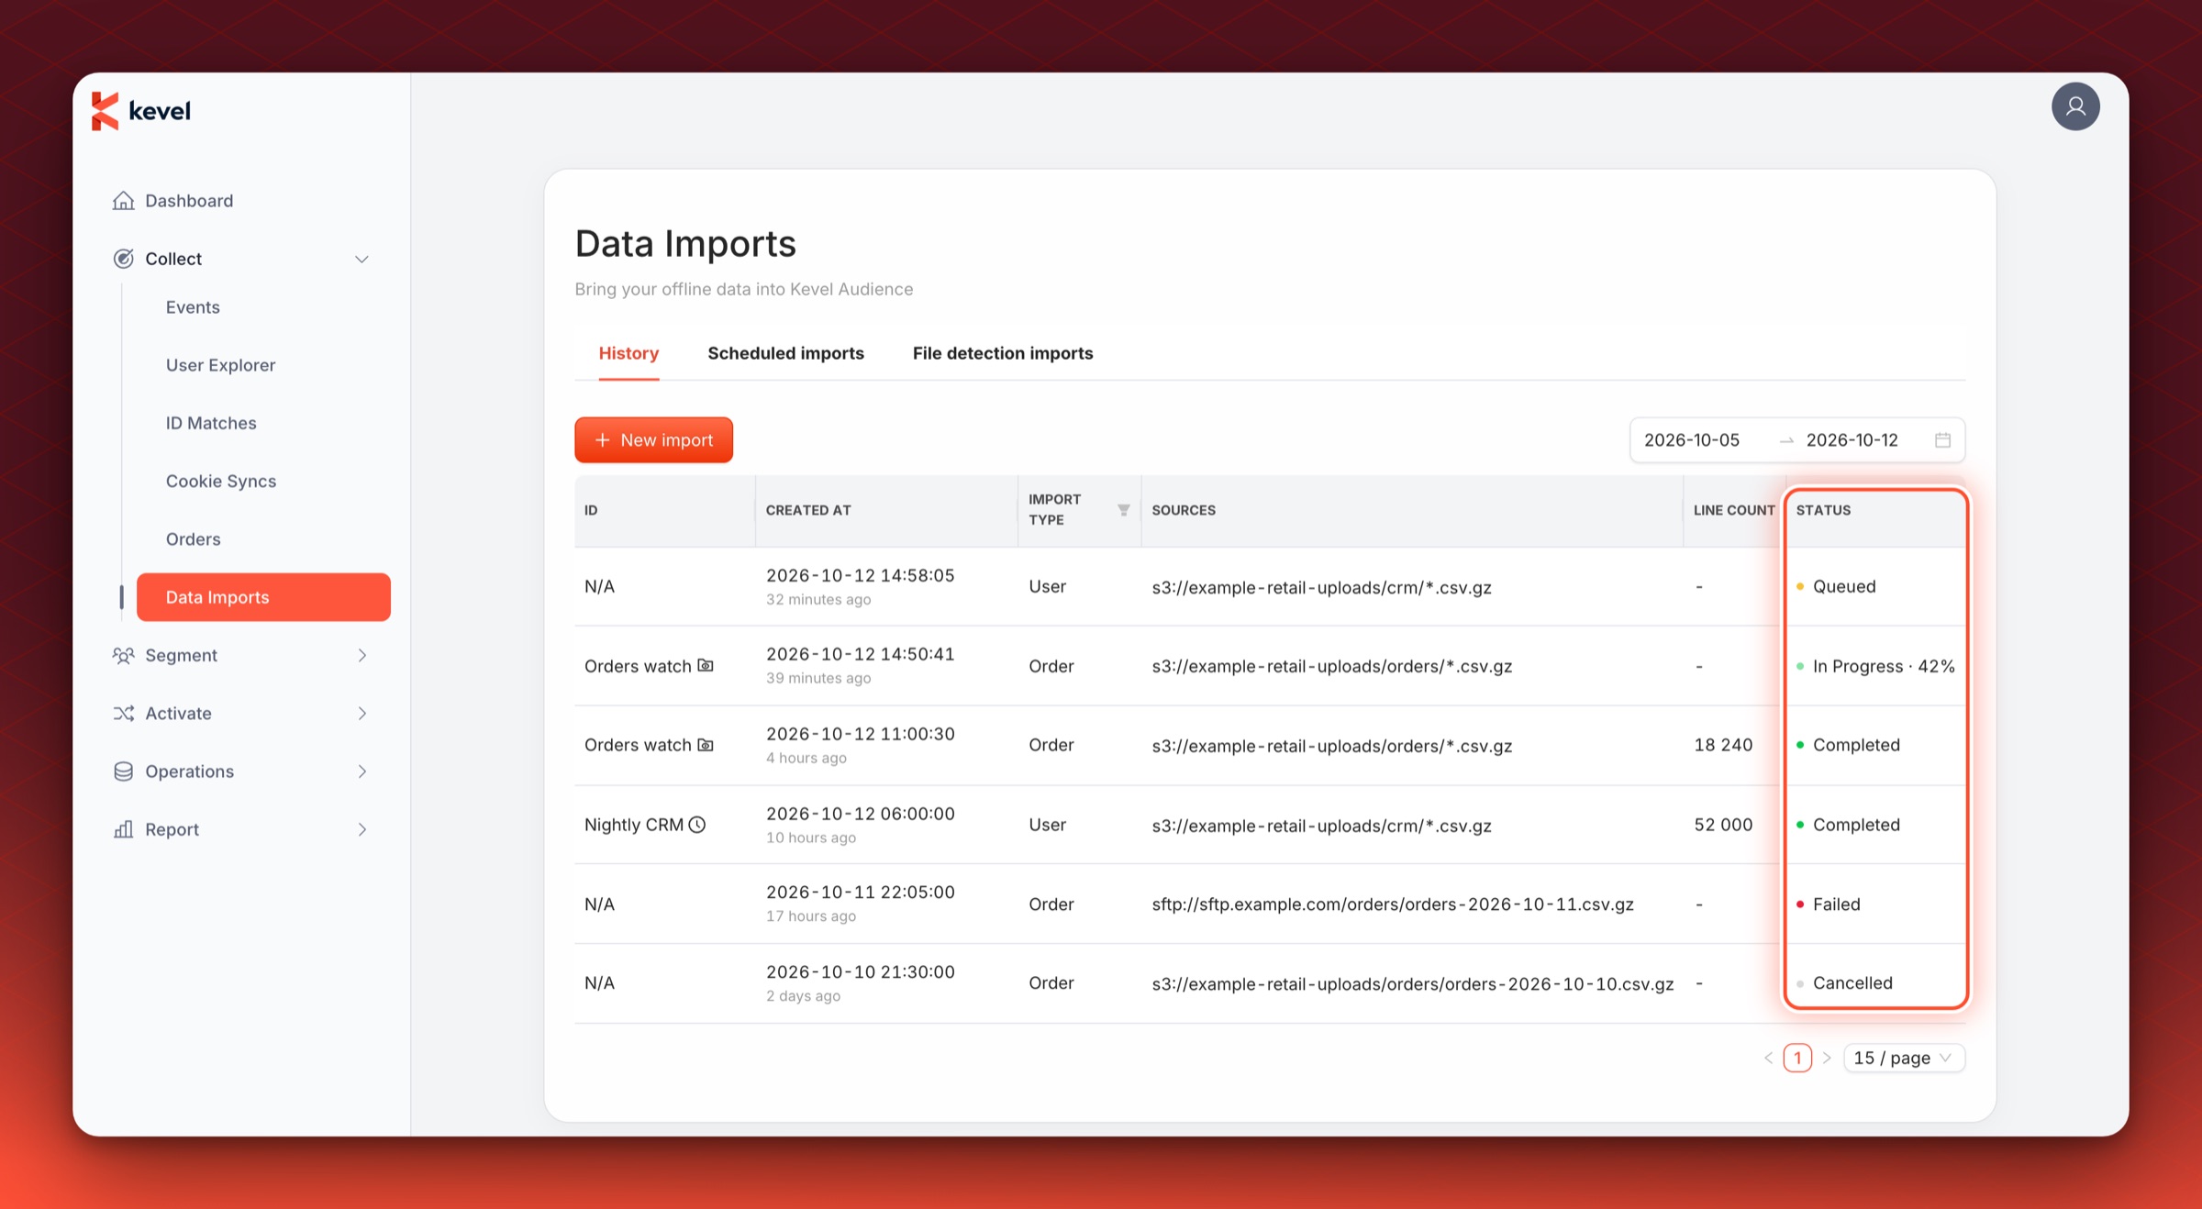
Task: Click the Segment people icon
Action: click(x=123, y=655)
